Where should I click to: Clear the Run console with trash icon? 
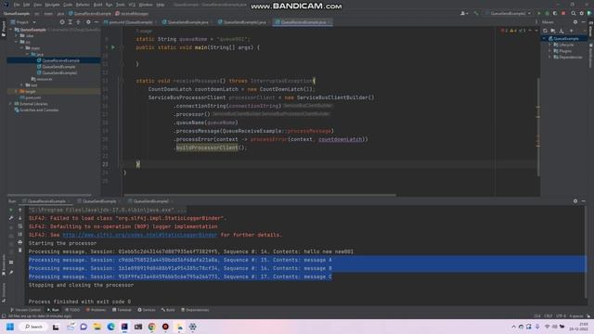20,250
